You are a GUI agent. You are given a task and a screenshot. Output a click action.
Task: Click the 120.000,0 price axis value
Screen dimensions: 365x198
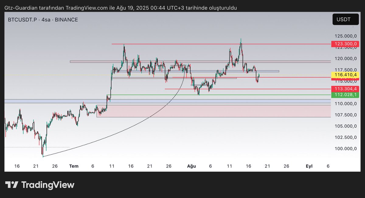346,58
